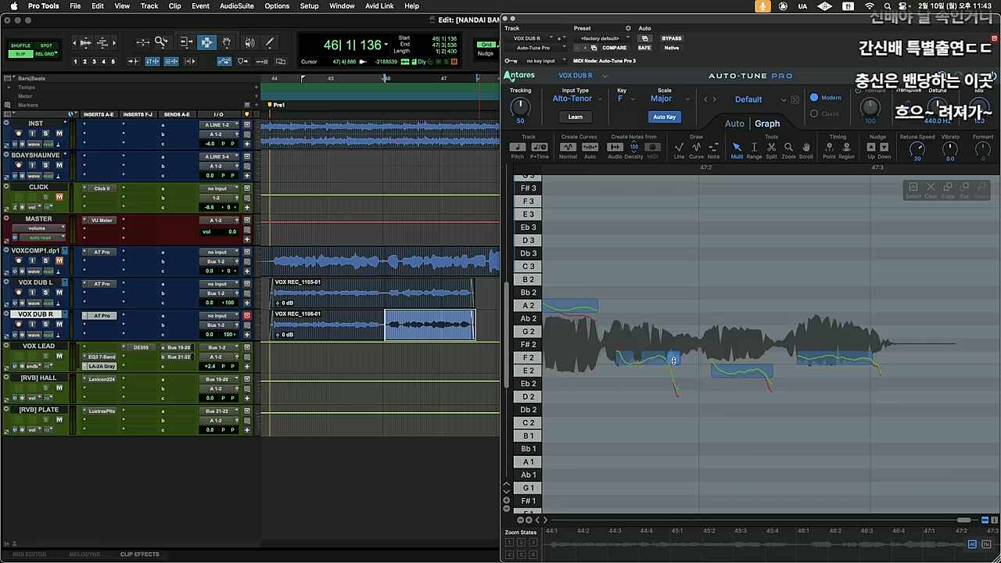Create notes from Audio

click(x=615, y=147)
